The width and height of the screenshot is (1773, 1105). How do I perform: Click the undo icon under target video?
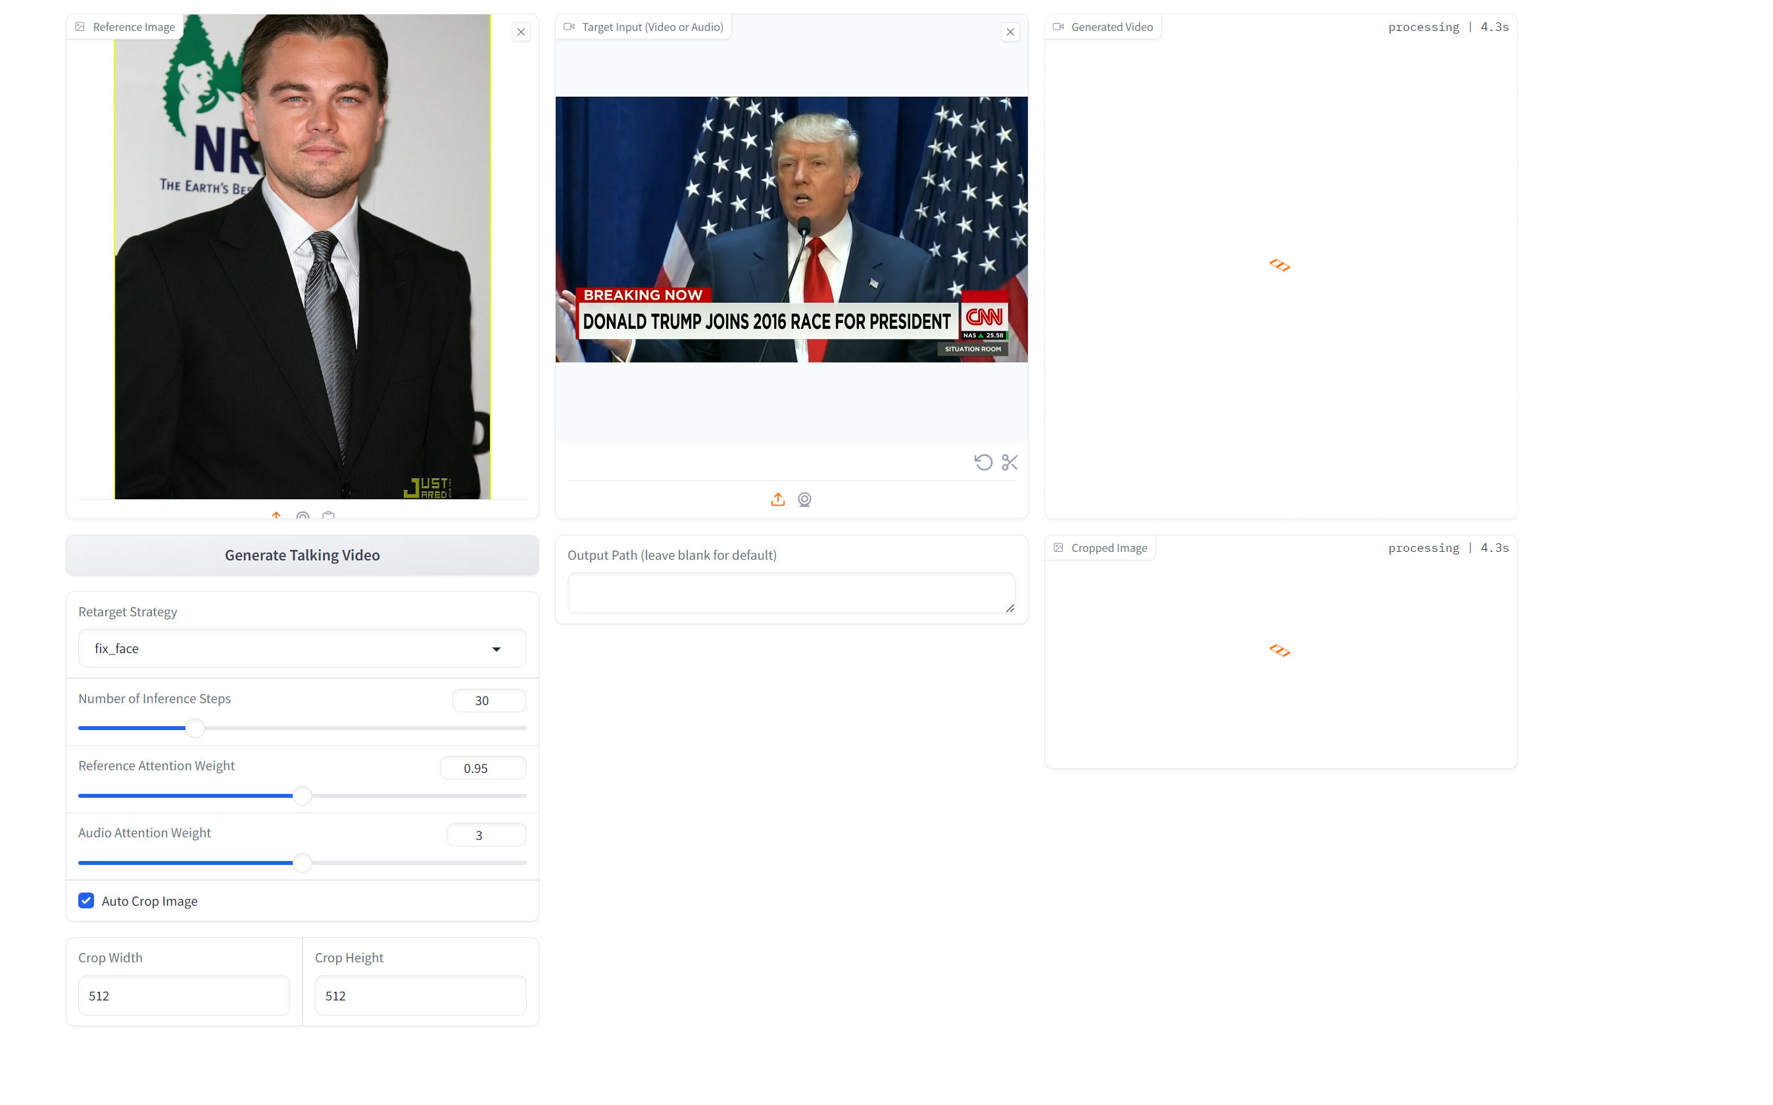point(983,462)
